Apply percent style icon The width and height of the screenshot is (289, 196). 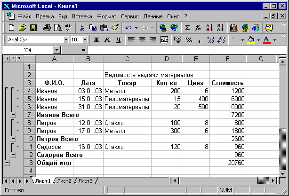[189, 40]
